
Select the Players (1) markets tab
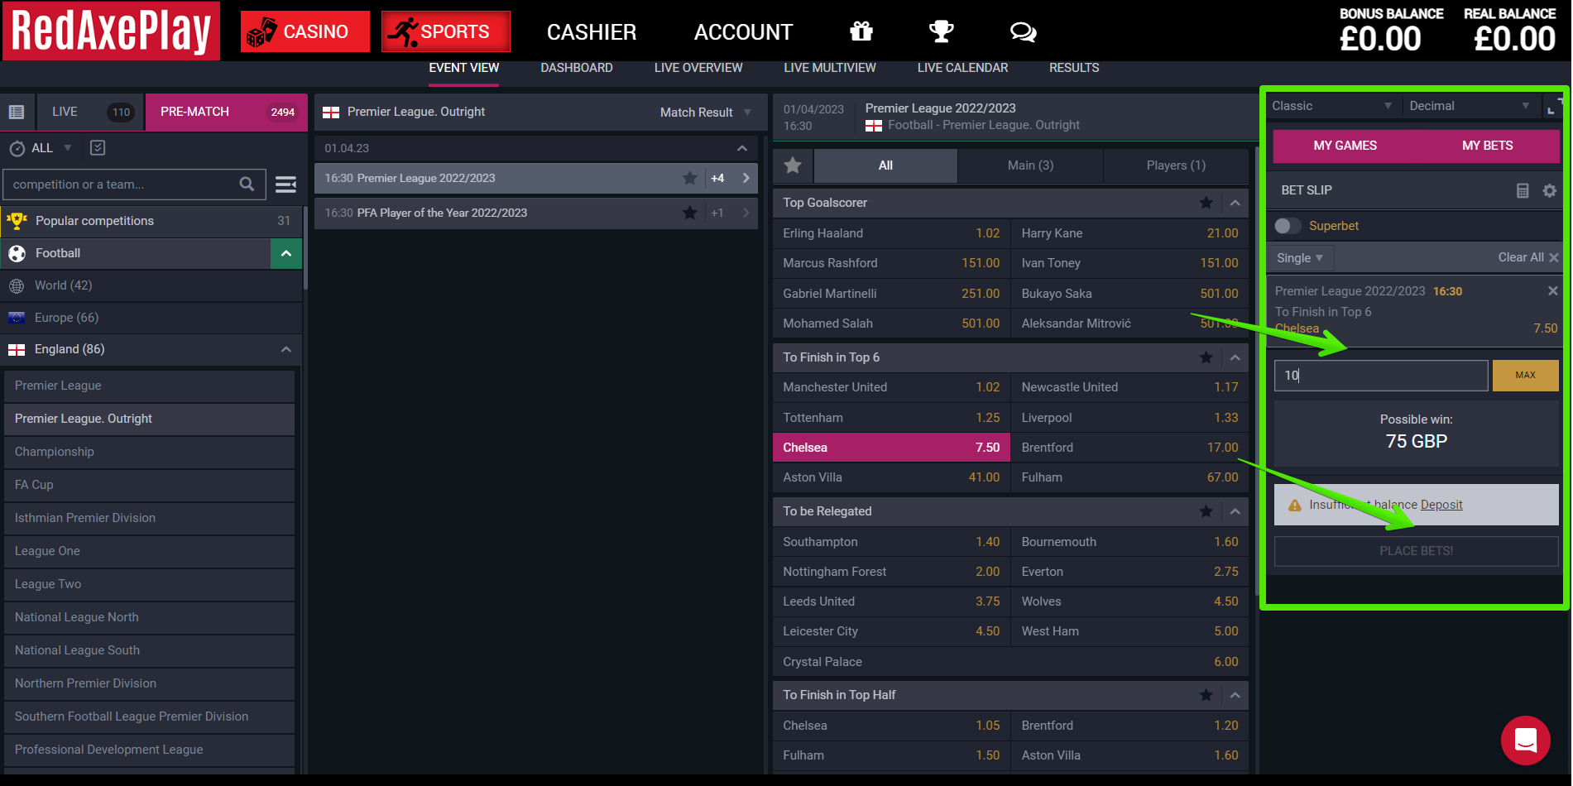tap(1176, 165)
